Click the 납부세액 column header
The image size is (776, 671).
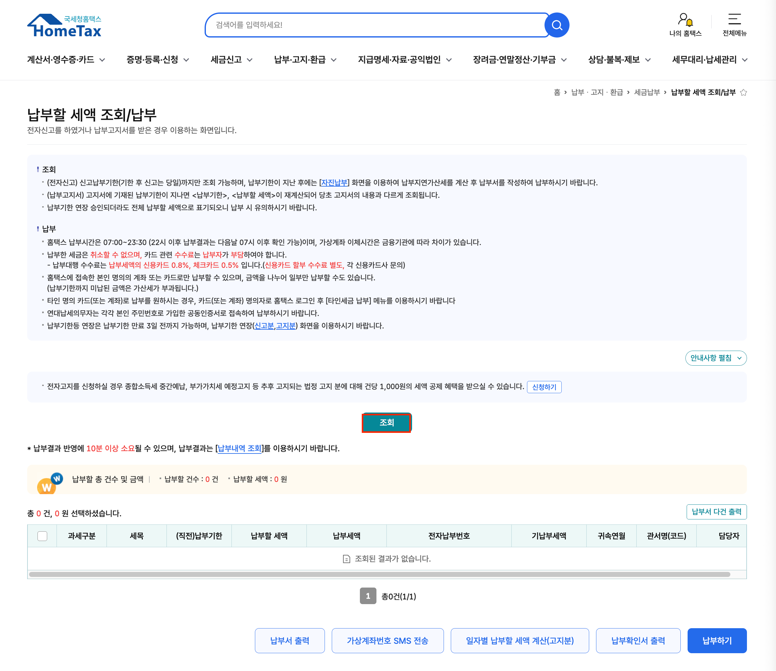coord(347,536)
